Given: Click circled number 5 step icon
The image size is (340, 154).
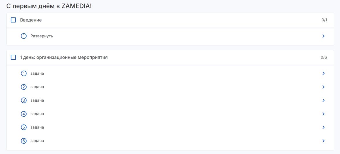Looking at the screenshot, I should pyautogui.click(x=24, y=127).
